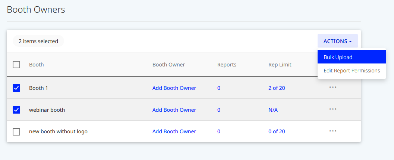This screenshot has width=394, height=160.
Task: Click the 2 items selected badge
Action: pos(38,41)
